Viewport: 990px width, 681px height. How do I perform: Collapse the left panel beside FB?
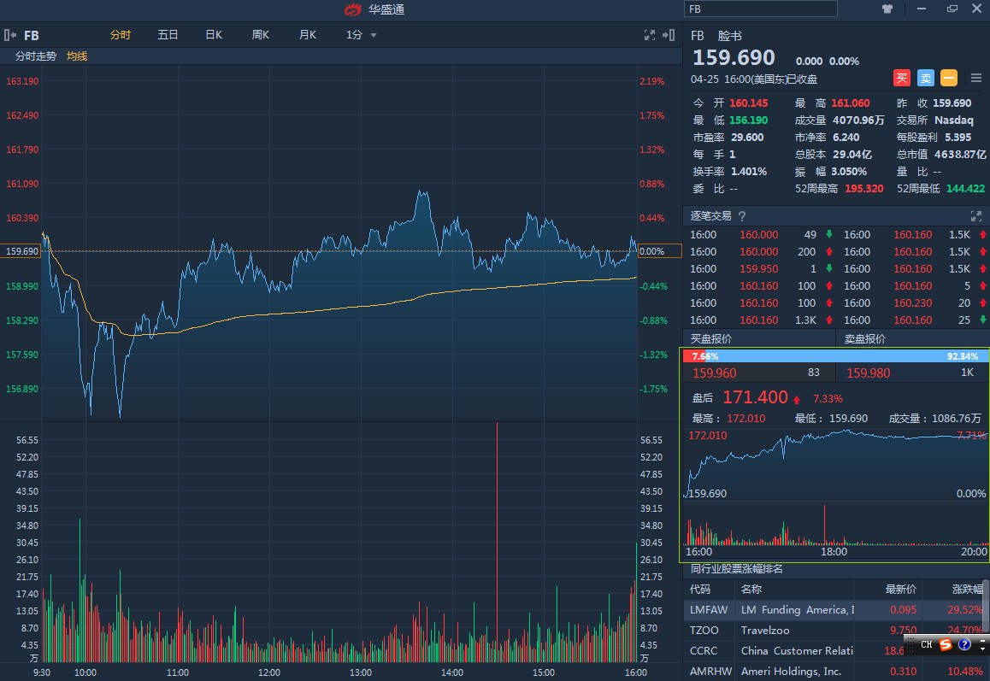tap(10, 35)
